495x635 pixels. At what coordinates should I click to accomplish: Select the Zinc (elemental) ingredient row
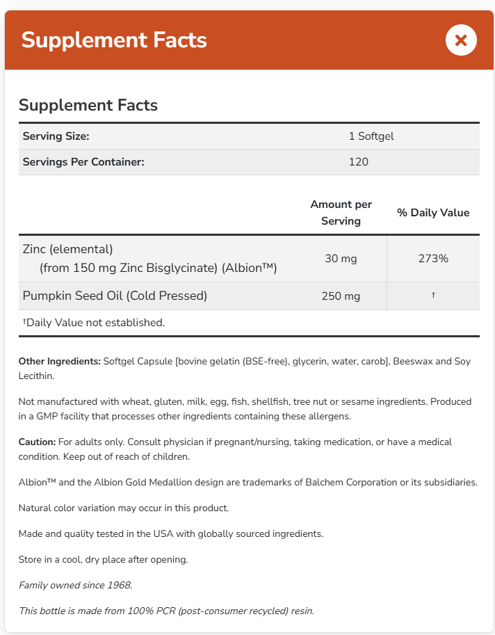(x=68, y=249)
